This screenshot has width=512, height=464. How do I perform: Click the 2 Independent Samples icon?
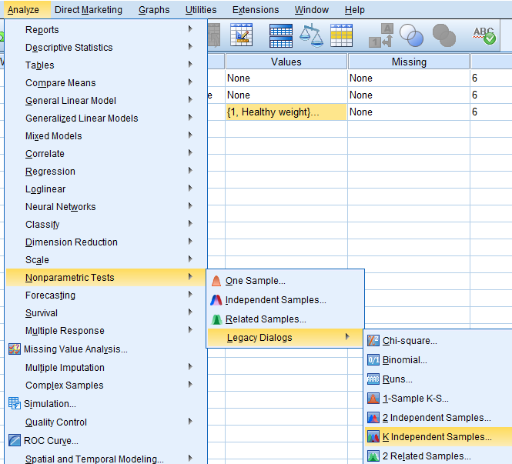pyautogui.click(x=373, y=418)
